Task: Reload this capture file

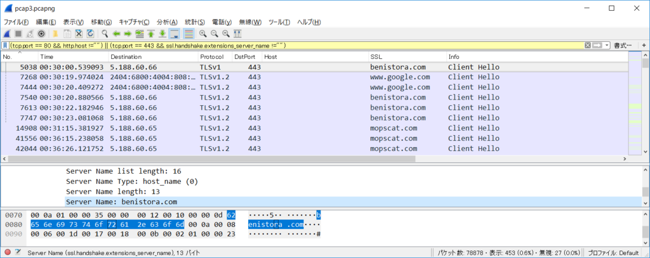Action: coord(90,34)
